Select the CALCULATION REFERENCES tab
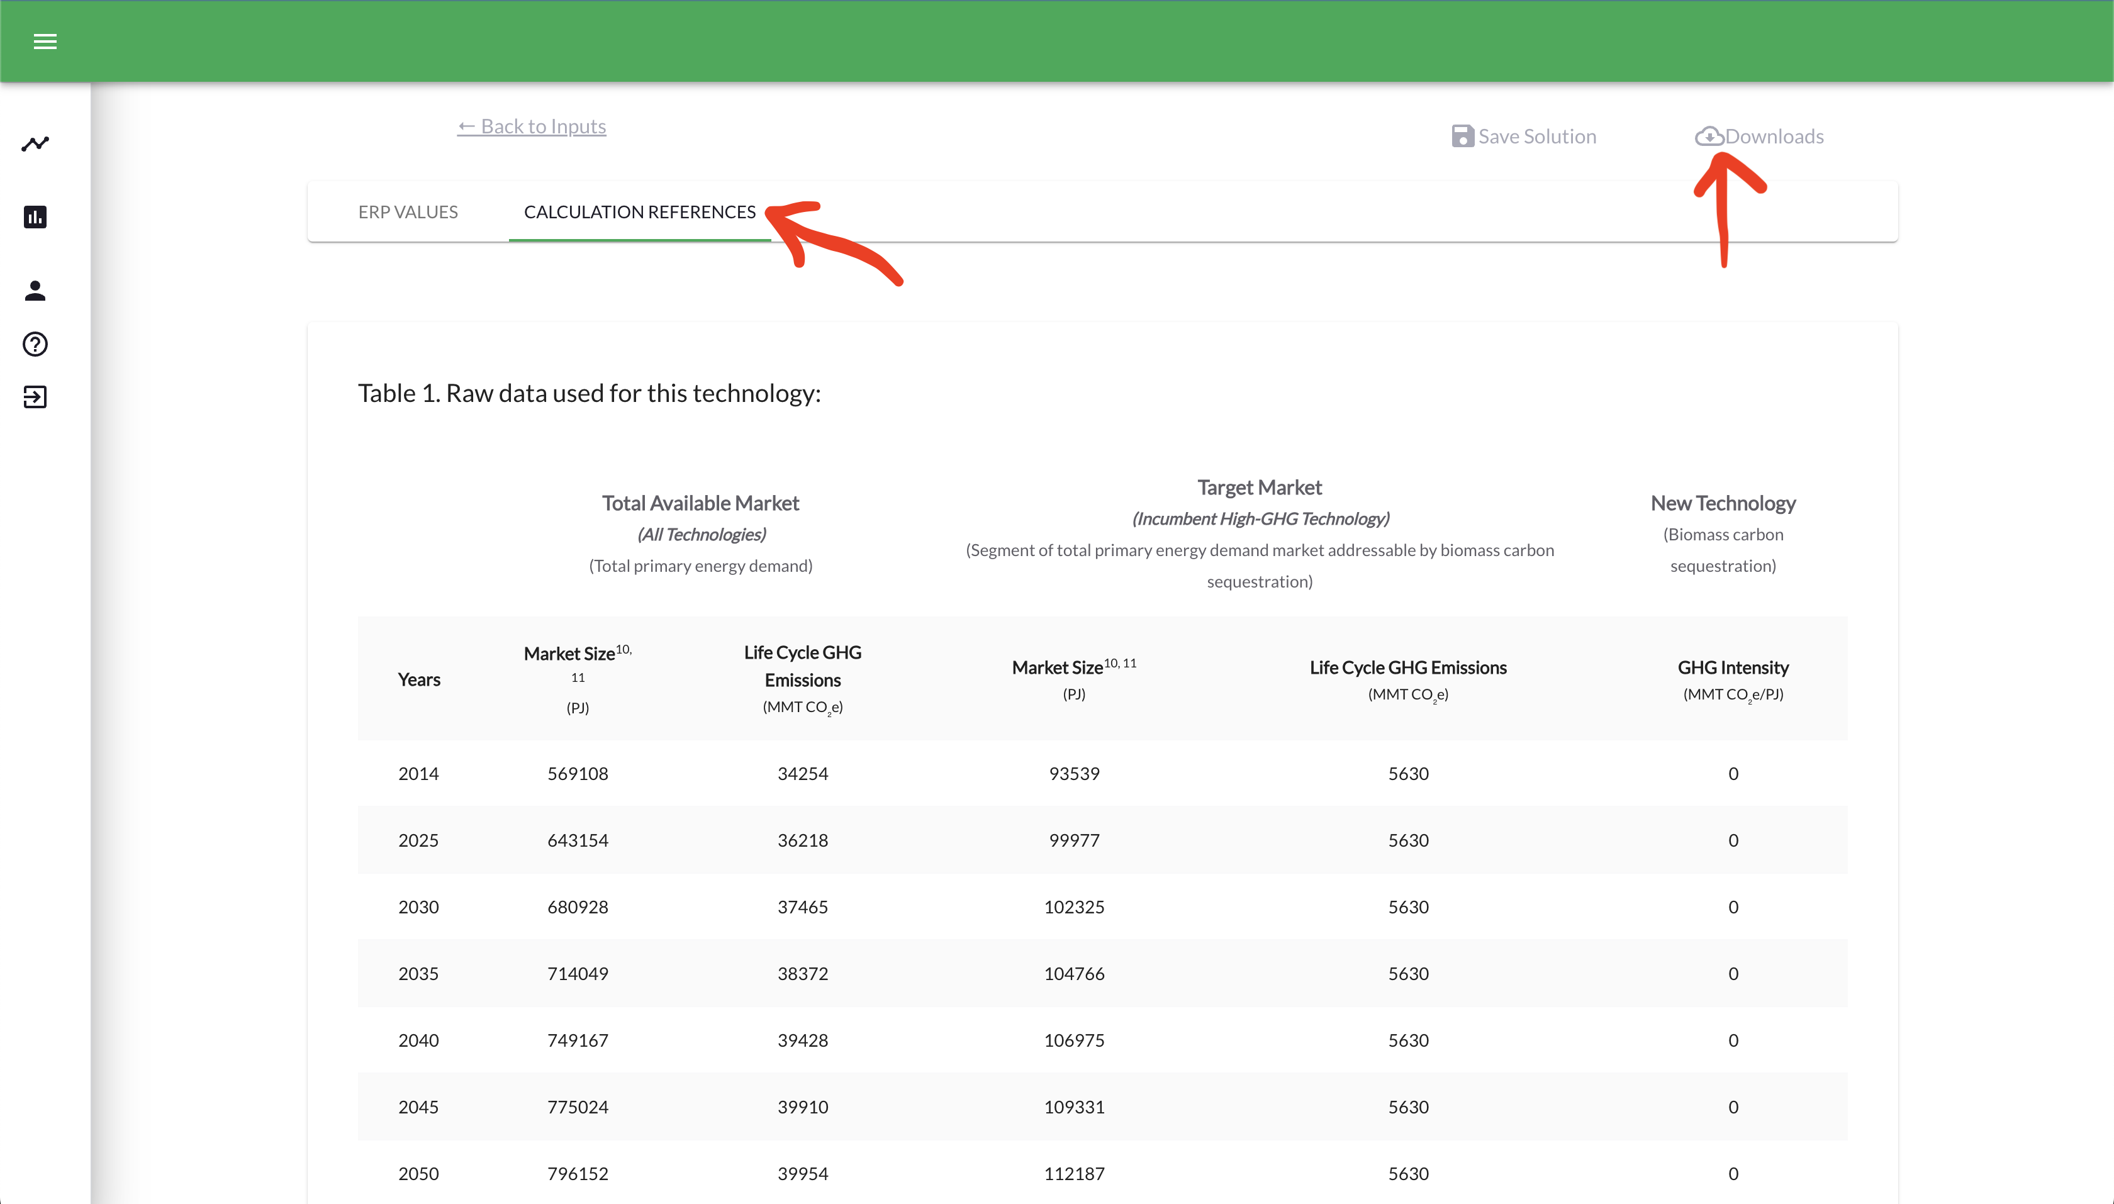The image size is (2114, 1204). pyautogui.click(x=639, y=212)
